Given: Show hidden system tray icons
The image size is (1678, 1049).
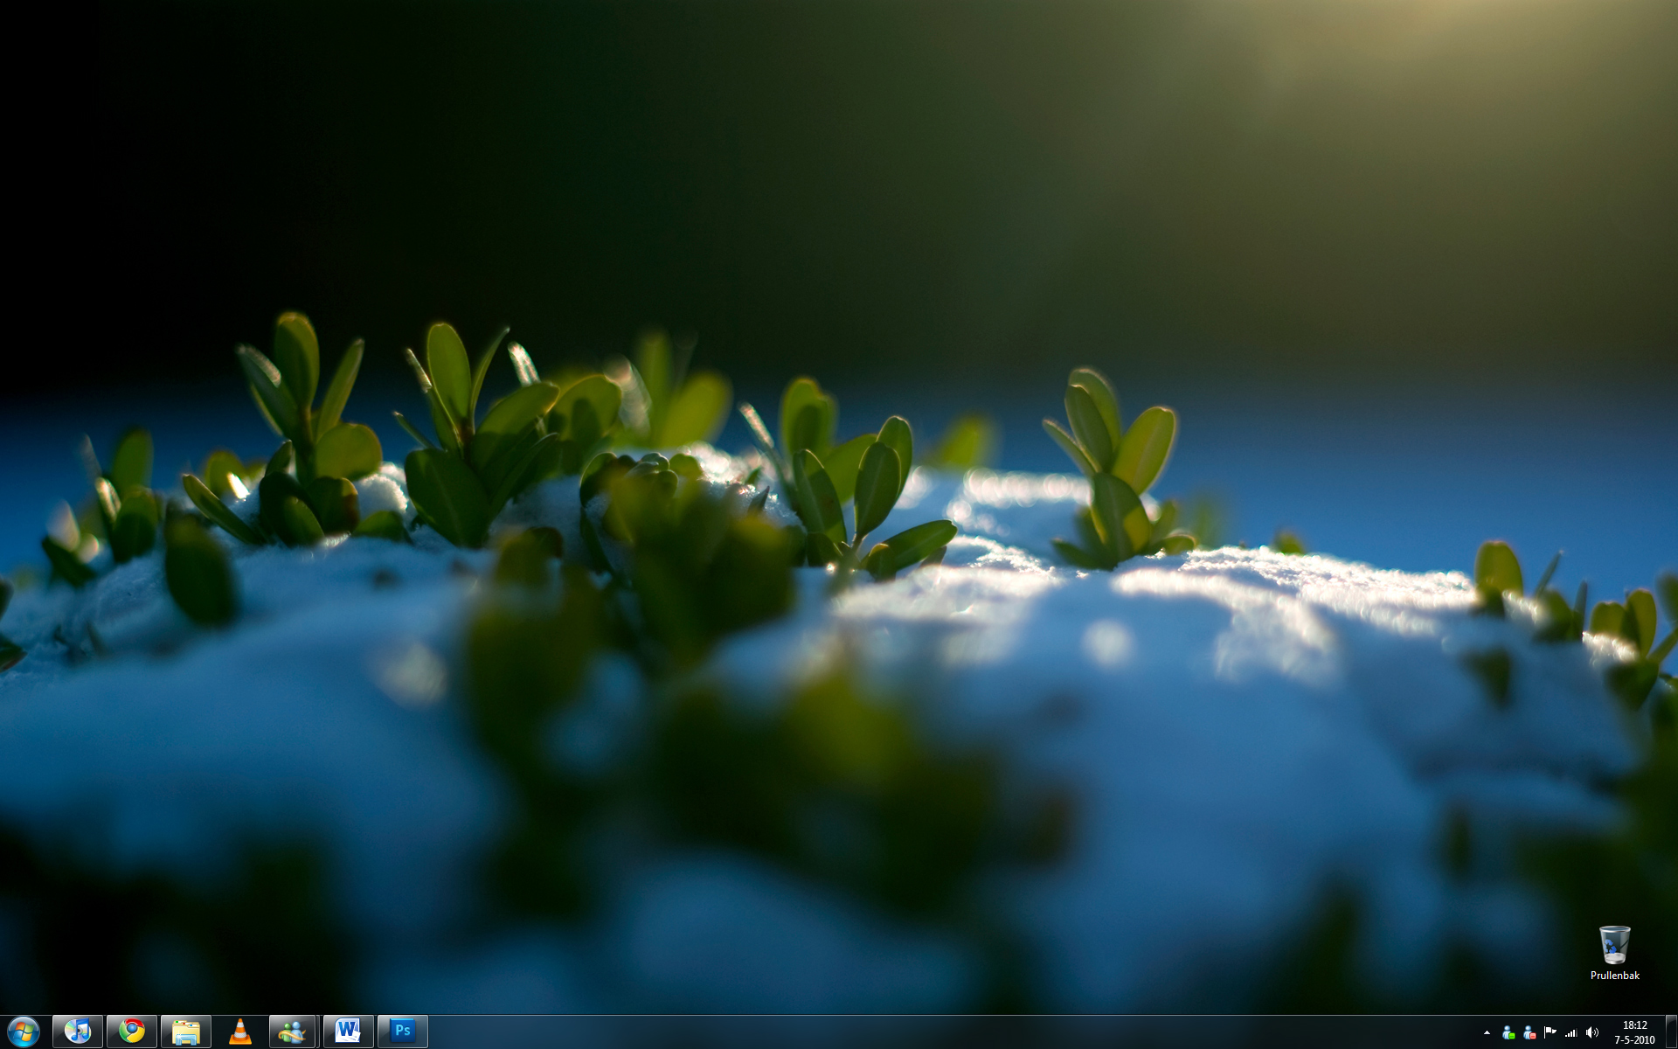Looking at the screenshot, I should coord(1487,1032).
